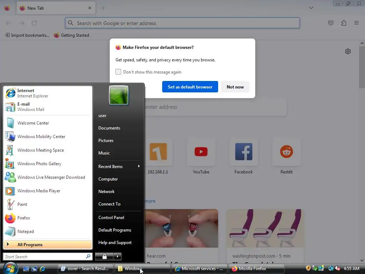Open shutdown options arrow next to lock
The width and height of the screenshot is (365, 274).
[x=118, y=257]
